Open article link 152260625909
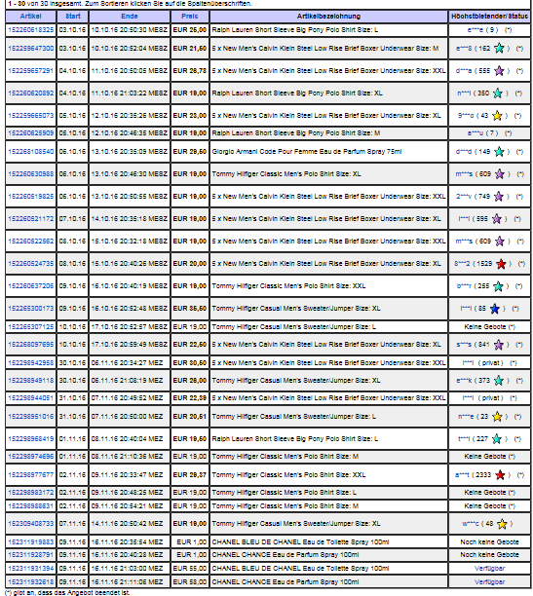This screenshot has width=533, height=596. (x=31, y=133)
